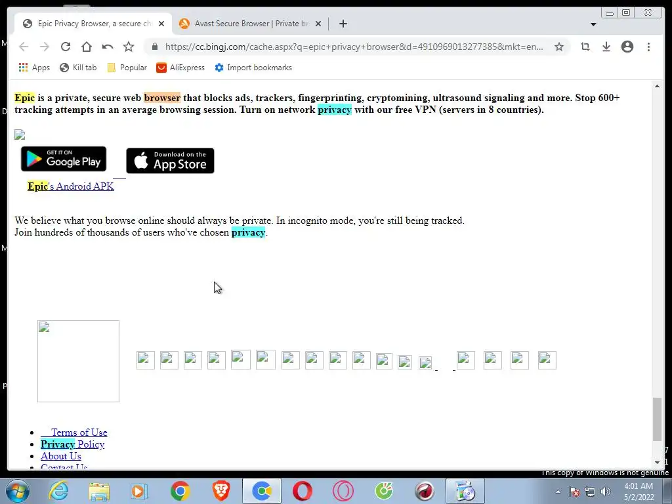Click the small broken image above Google Play badge
This screenshot has width=672, height=504.
point(20,135)
